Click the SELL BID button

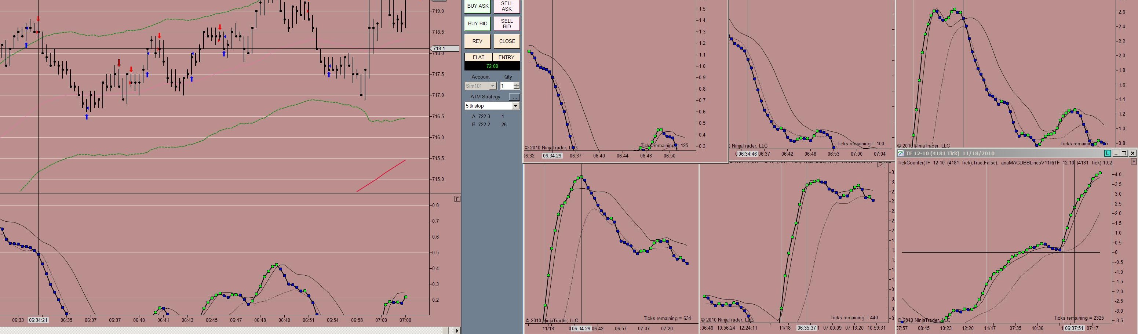507,23
